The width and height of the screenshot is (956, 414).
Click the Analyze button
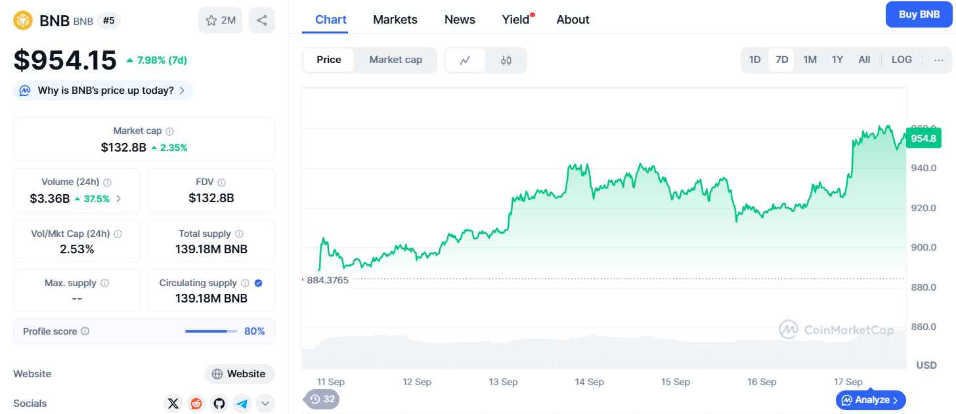tap(871, 400)
